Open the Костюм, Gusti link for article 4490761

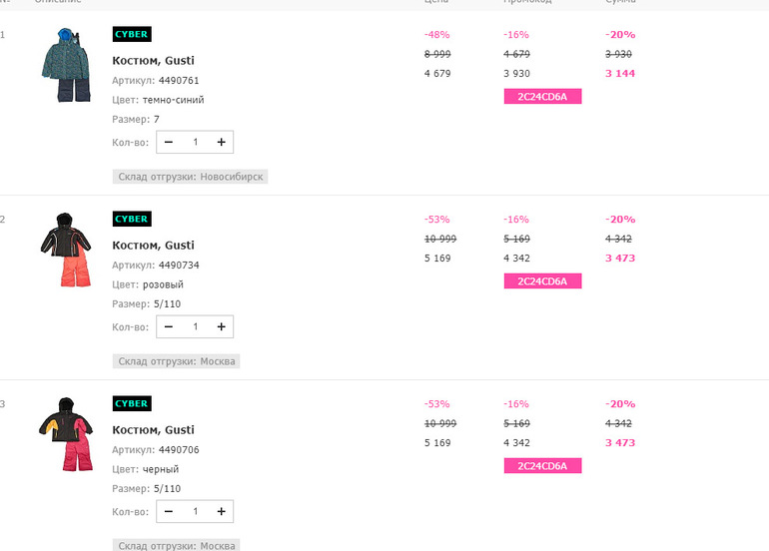point(153,60)
